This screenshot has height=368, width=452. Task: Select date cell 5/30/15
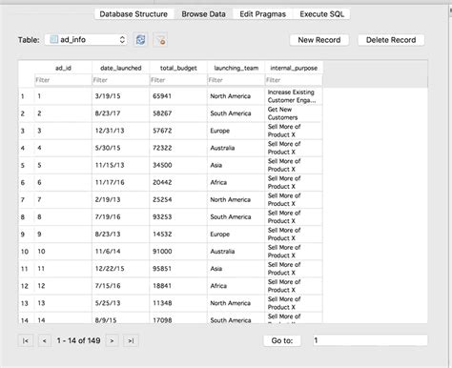click(x=121, y=148)
